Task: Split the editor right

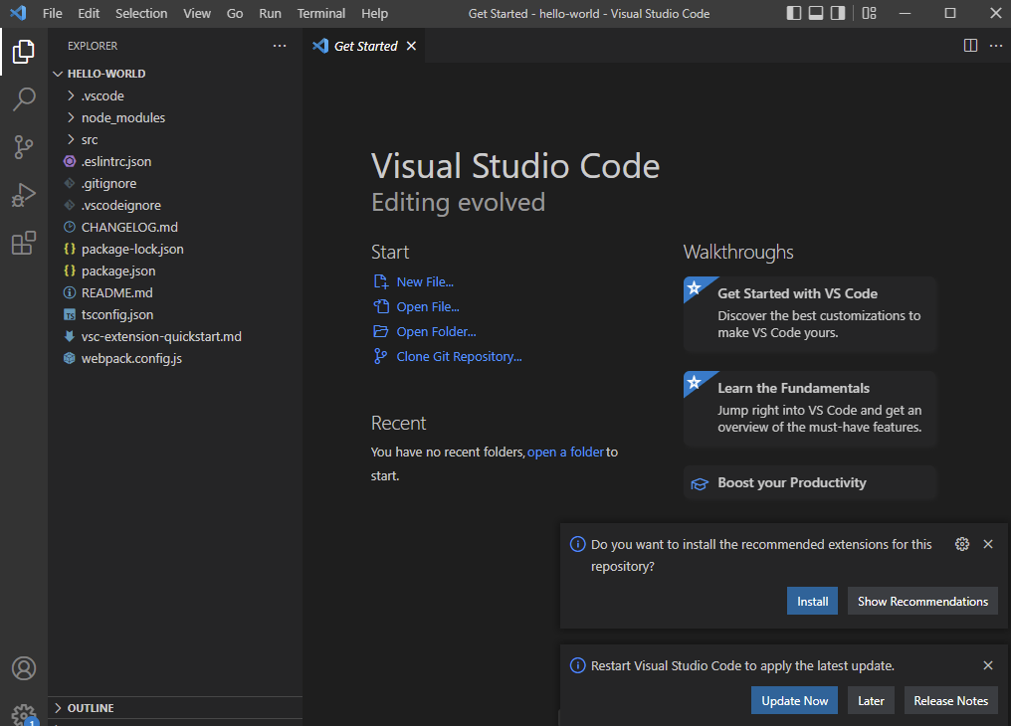Action: (x=970, y=45)
